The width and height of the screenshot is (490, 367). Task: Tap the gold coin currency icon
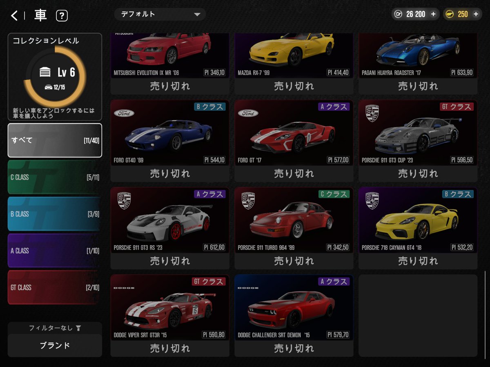coord(450,14)
